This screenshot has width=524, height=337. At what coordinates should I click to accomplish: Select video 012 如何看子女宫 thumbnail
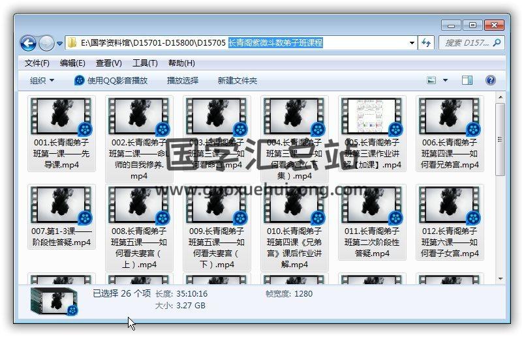pyautogui.click(x=450, y=205)
